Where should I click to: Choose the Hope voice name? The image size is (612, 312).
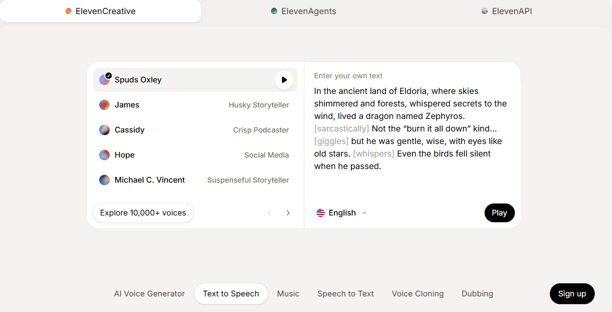tap(124, 155)
